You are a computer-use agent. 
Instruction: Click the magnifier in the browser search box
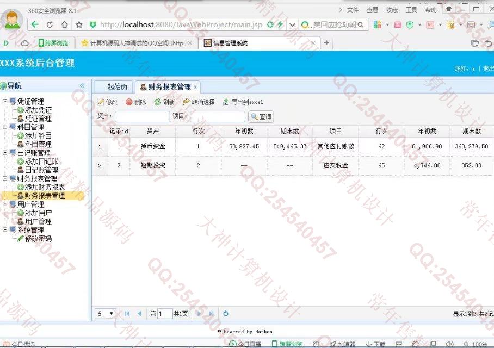coord(361,24)
